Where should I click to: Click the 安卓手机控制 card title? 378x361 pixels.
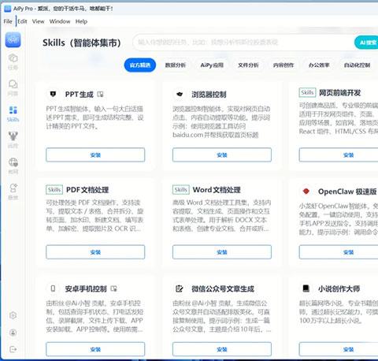click(86, 288)
